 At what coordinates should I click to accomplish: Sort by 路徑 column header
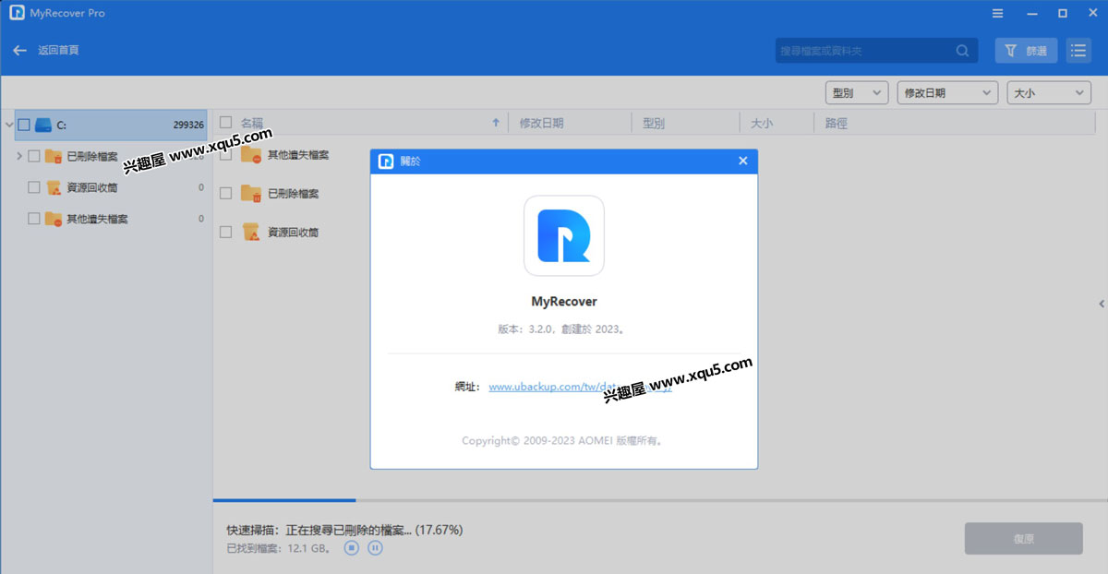(837, 123)
